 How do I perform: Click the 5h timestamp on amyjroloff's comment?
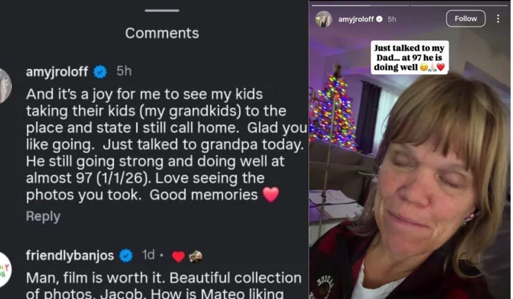coord(124,72)
